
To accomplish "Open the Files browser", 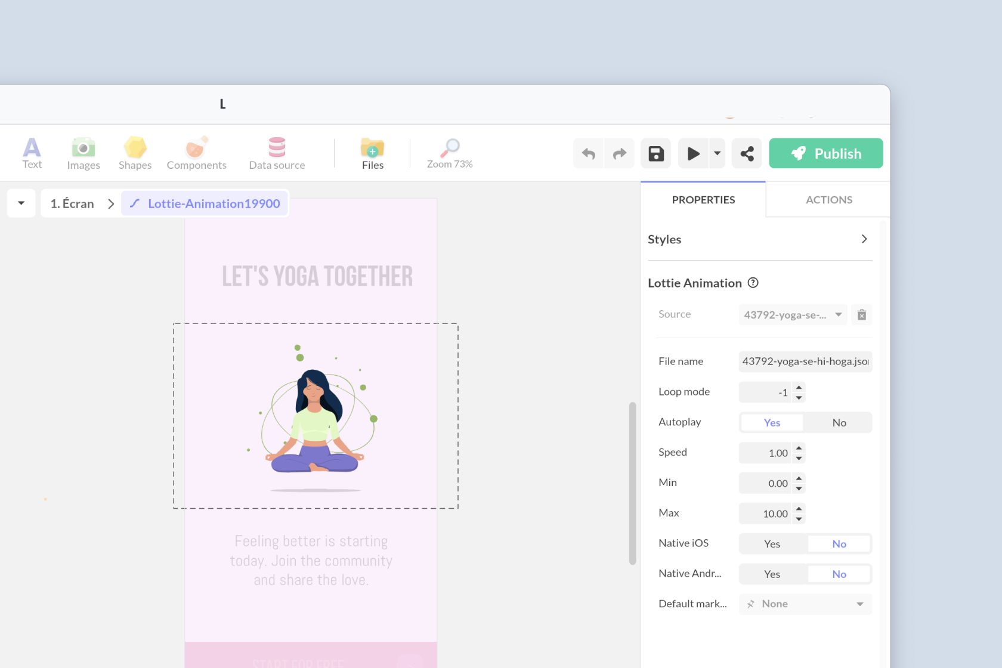I will [x=372, y=153].
